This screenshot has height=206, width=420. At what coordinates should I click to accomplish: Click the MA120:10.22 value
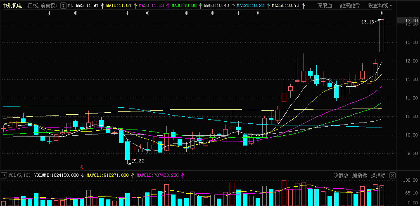click(250, 5)
